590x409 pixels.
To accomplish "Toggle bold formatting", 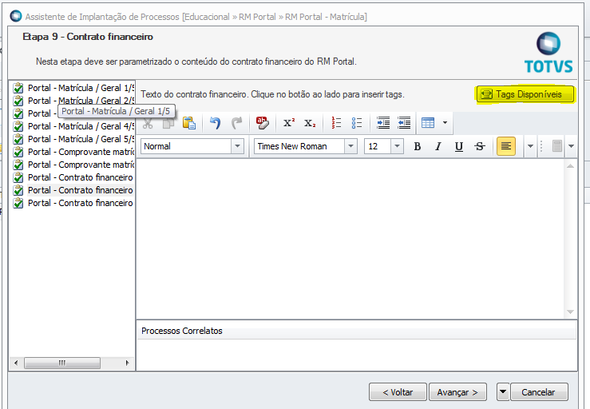I will [x=418, y=146].
